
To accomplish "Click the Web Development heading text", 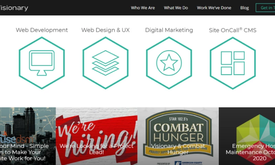I will point(42,30).
